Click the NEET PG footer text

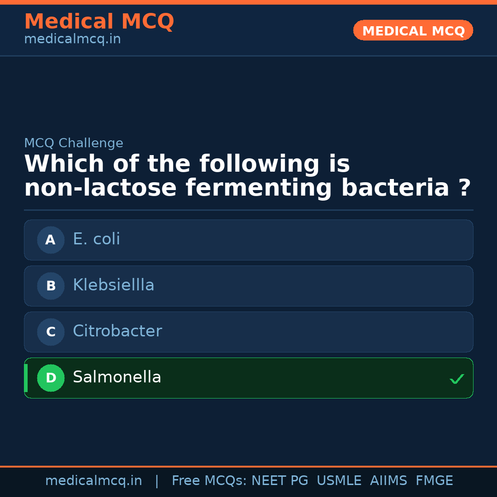tap(280, 481)
